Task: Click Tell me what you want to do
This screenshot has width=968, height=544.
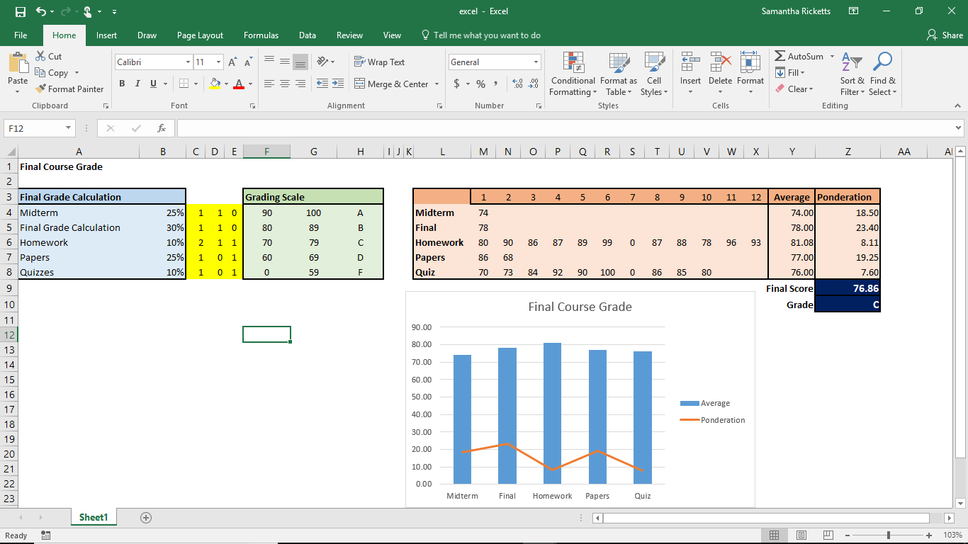Action: point(480,35)
